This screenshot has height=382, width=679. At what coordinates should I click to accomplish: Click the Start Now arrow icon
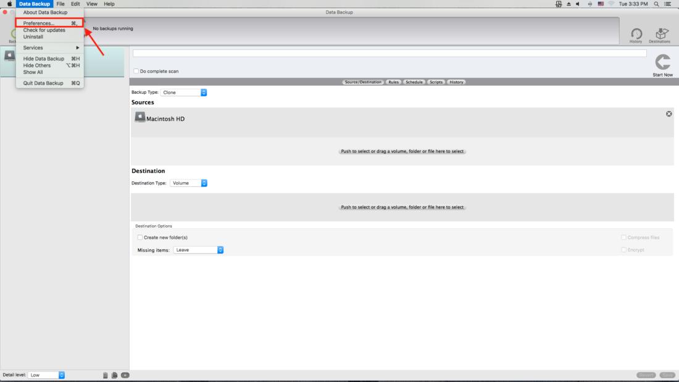662,62
